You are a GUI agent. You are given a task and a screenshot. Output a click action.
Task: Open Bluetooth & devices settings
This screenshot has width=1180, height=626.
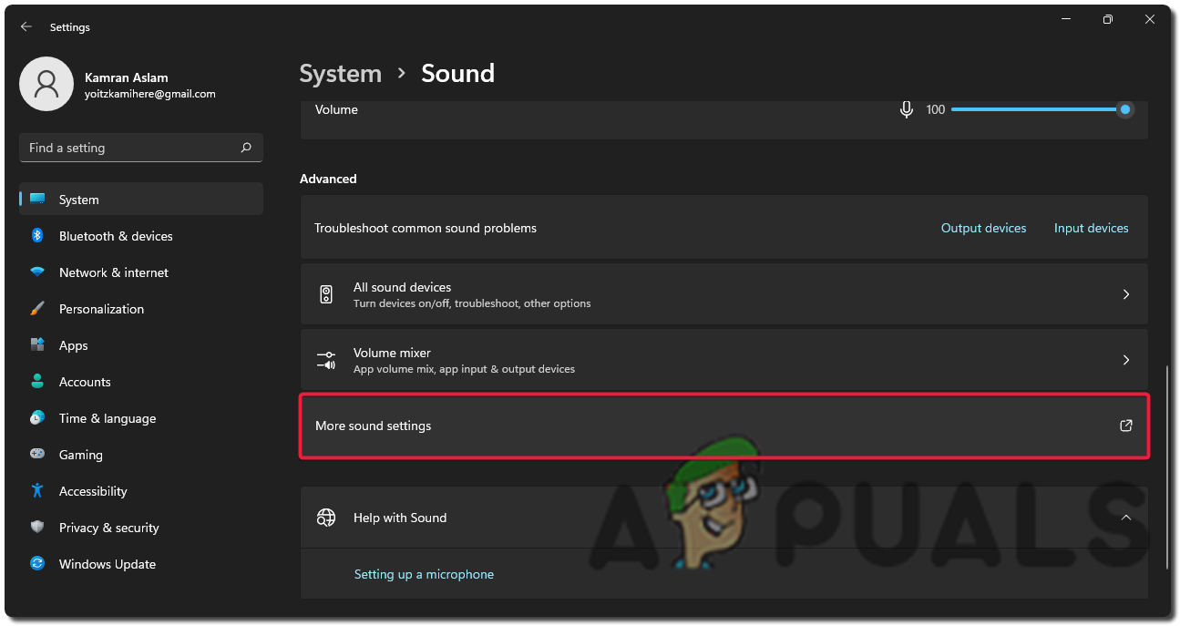point(116,236)
